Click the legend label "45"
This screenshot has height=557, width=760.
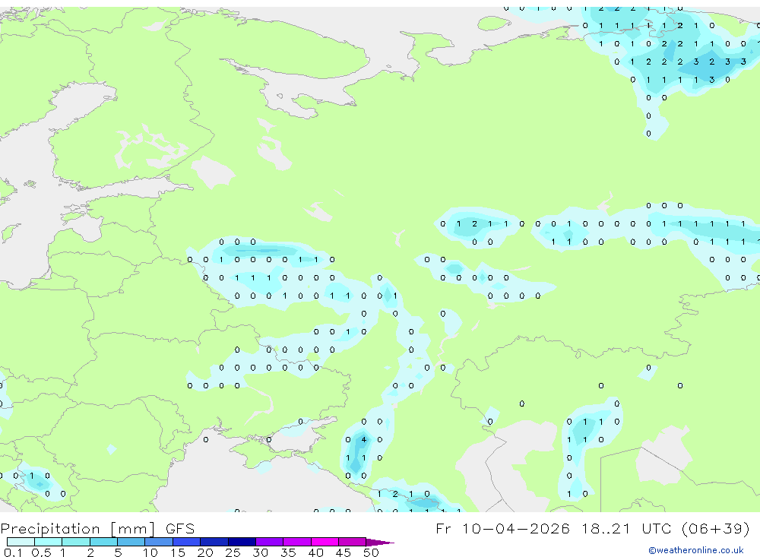344,552
